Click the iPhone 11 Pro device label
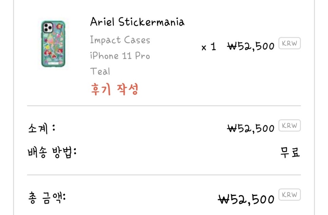Viewport: 328px width, 215px height. [120, 56]
